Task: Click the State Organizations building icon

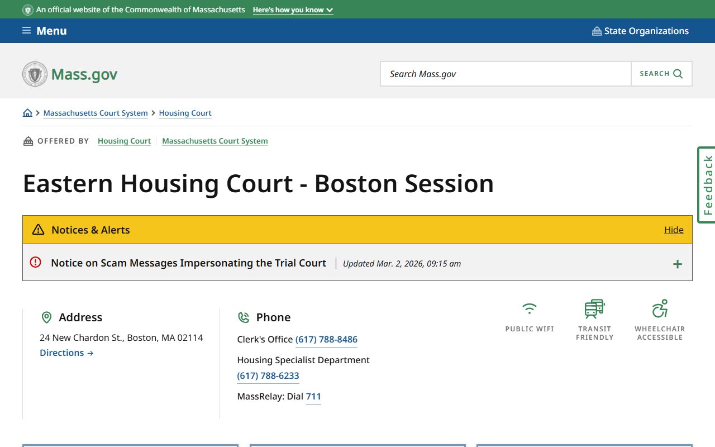Action: click(597, 31)
